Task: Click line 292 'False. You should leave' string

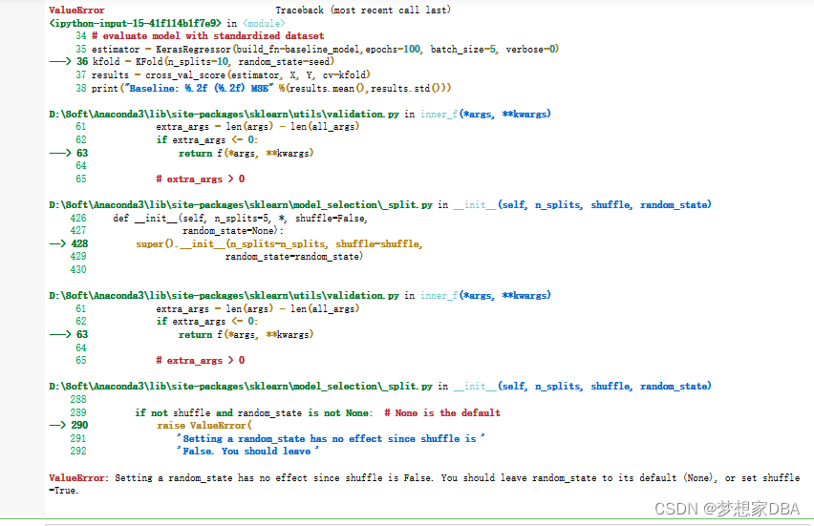Action: pyautogui.click(x=247, y=452)
